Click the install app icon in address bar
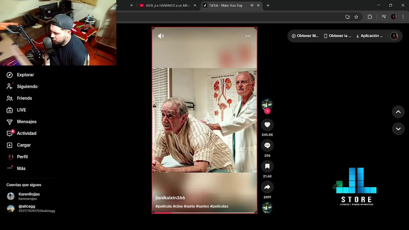The width and height of the screenshot is (409, 230). (348, 17)
